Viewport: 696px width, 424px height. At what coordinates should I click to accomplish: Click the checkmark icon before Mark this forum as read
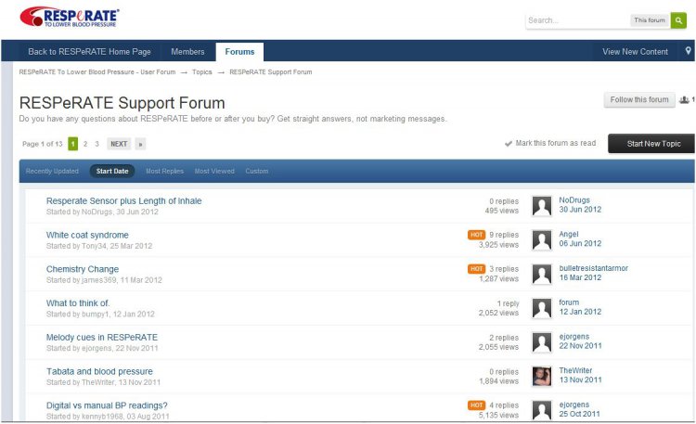click(x=509, y=144)
